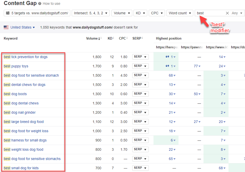Open the KD filter dropdown

click(140, 13)
